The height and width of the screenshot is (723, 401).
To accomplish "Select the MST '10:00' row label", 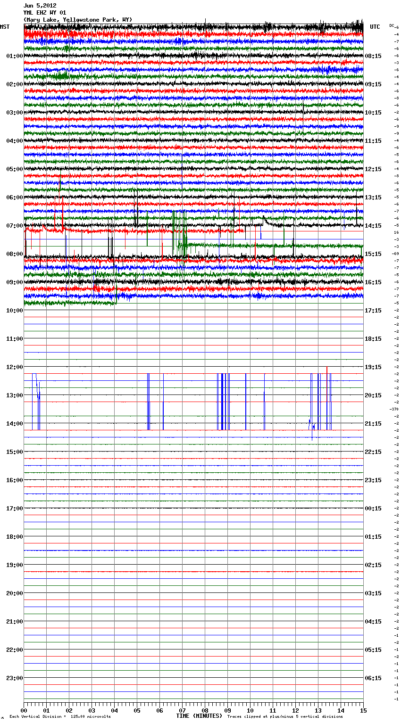I will click(x=15, y=311).
